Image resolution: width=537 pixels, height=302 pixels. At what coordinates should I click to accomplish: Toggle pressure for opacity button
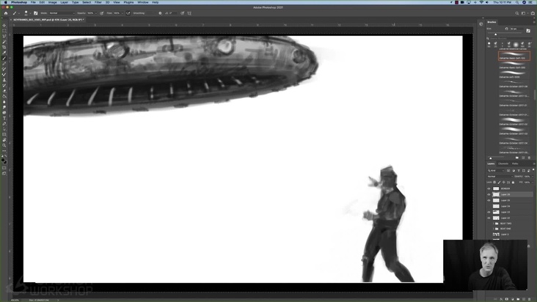(x=102, y=13)
